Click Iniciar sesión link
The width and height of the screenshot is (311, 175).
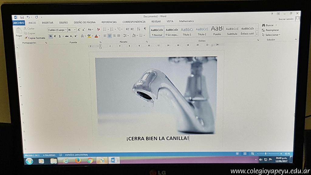pos(286,19)
